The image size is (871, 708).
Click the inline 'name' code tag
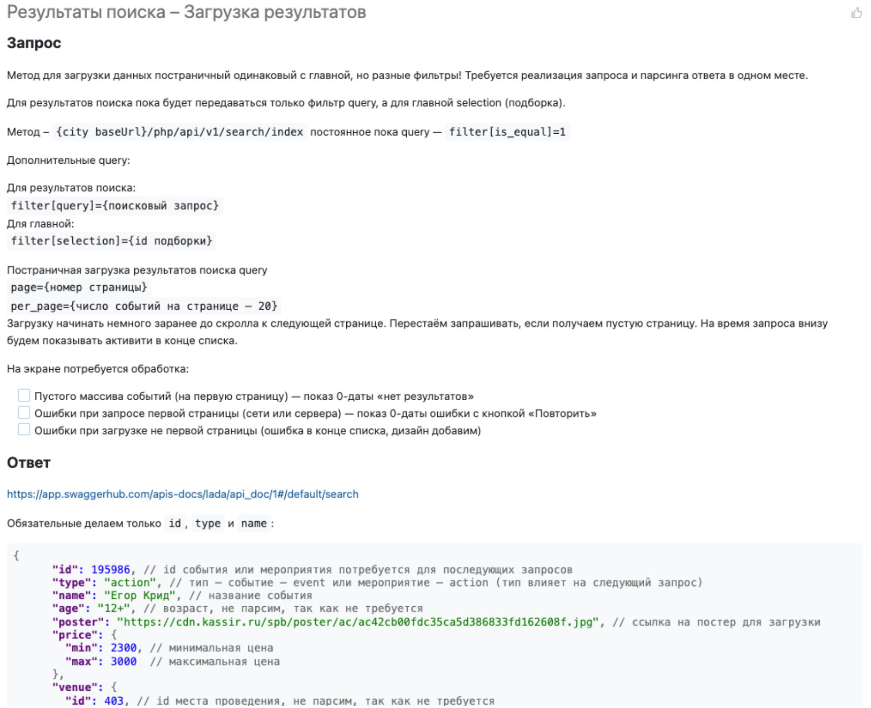click(x=254, y=523)
